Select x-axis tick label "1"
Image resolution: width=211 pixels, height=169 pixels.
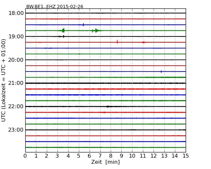[36, 156]
